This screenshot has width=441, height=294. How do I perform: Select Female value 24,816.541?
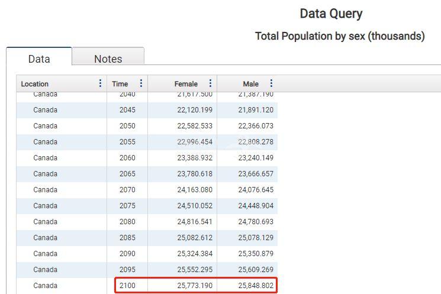[x=195, y=222]
